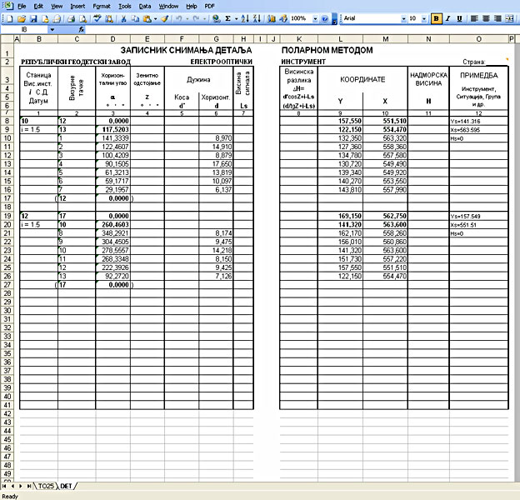The width and height of the screenshot is (520, 500).
Task: Click the insert function fx button
Action: (82, 29)
